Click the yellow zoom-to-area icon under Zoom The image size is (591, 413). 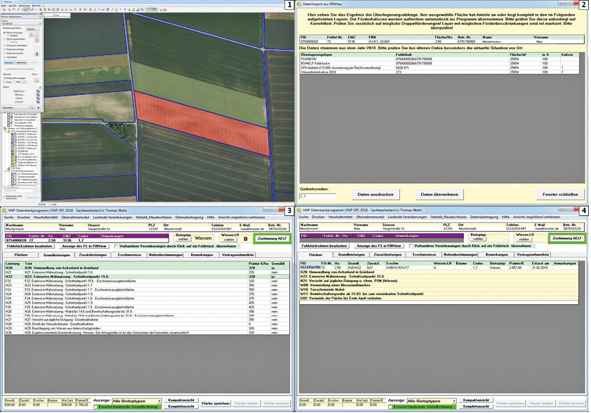(x=37, y=80)
